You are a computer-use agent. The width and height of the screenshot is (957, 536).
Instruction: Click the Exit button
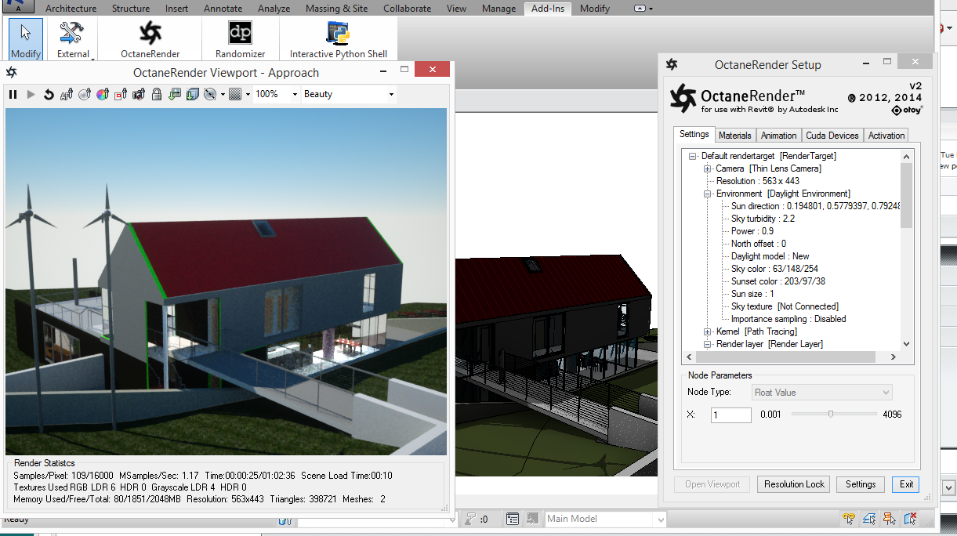(906, 484)
